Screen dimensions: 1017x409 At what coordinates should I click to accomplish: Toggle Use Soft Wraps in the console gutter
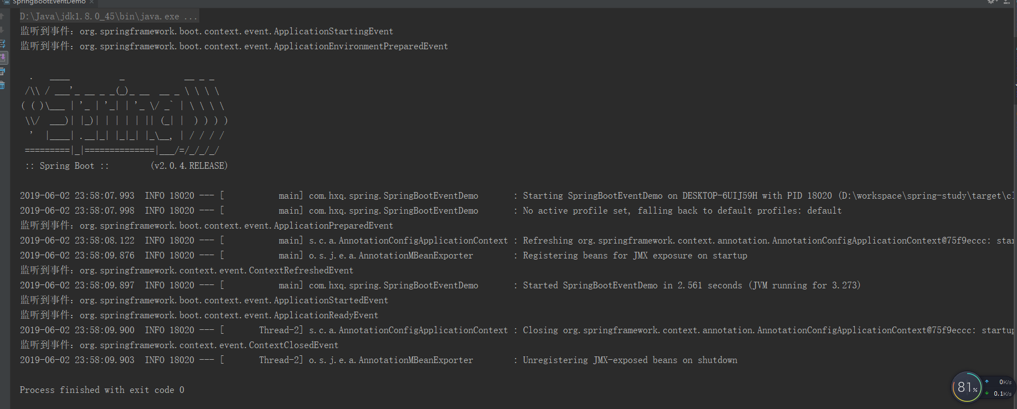point(3,43)
